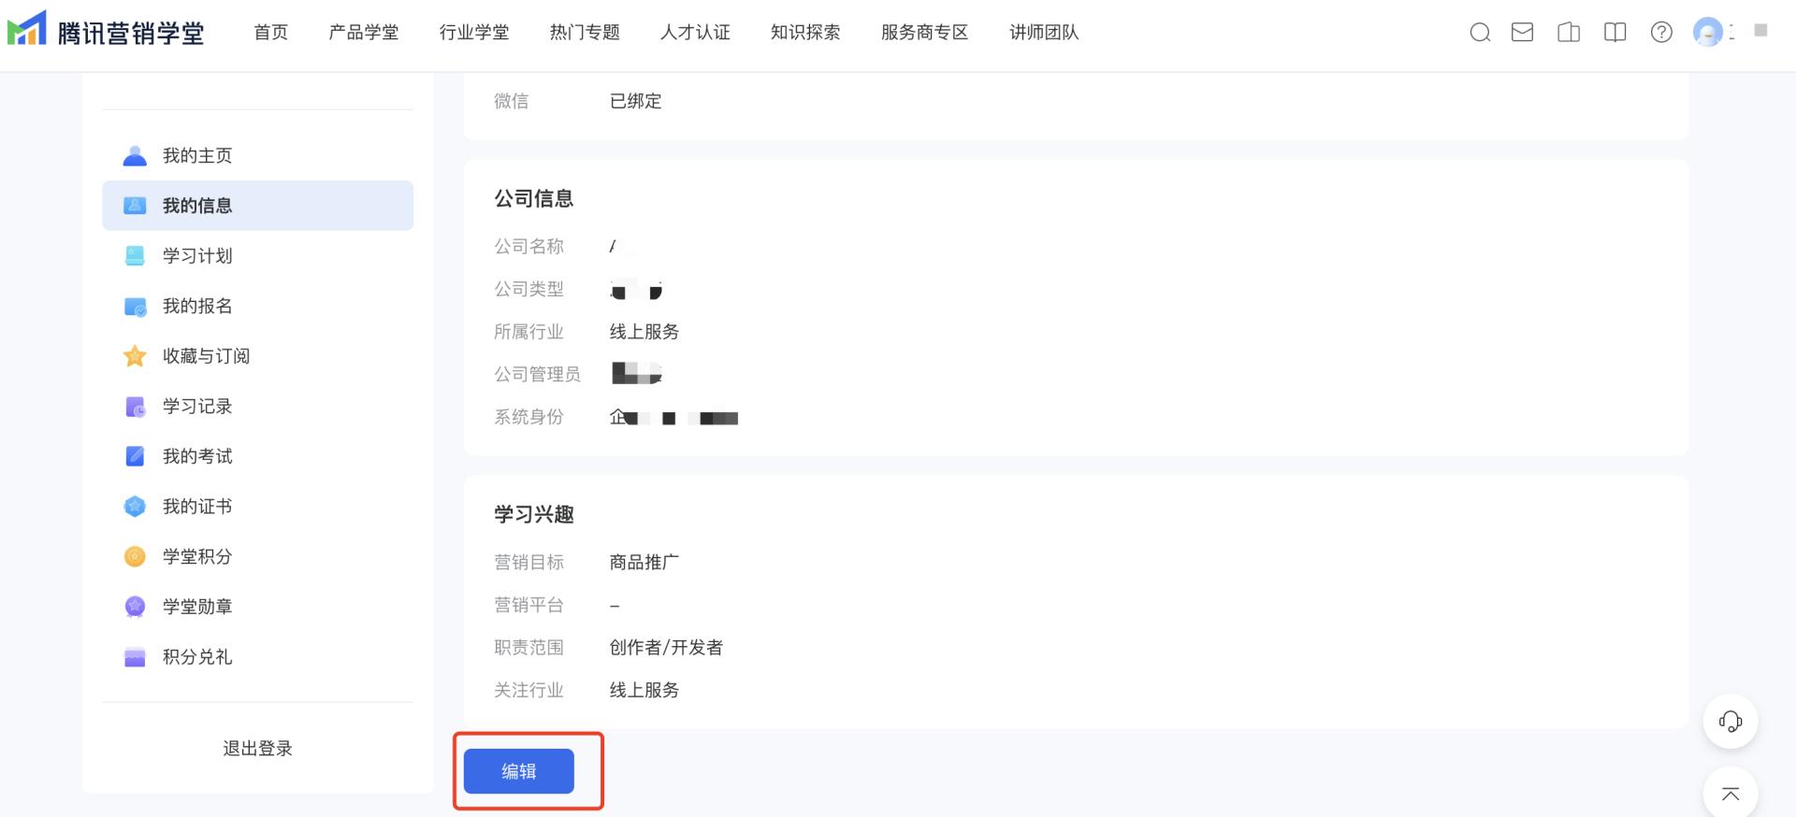Click the 已绑定 WeChat status text
The image size is (1796, 817).
[636, 101]
